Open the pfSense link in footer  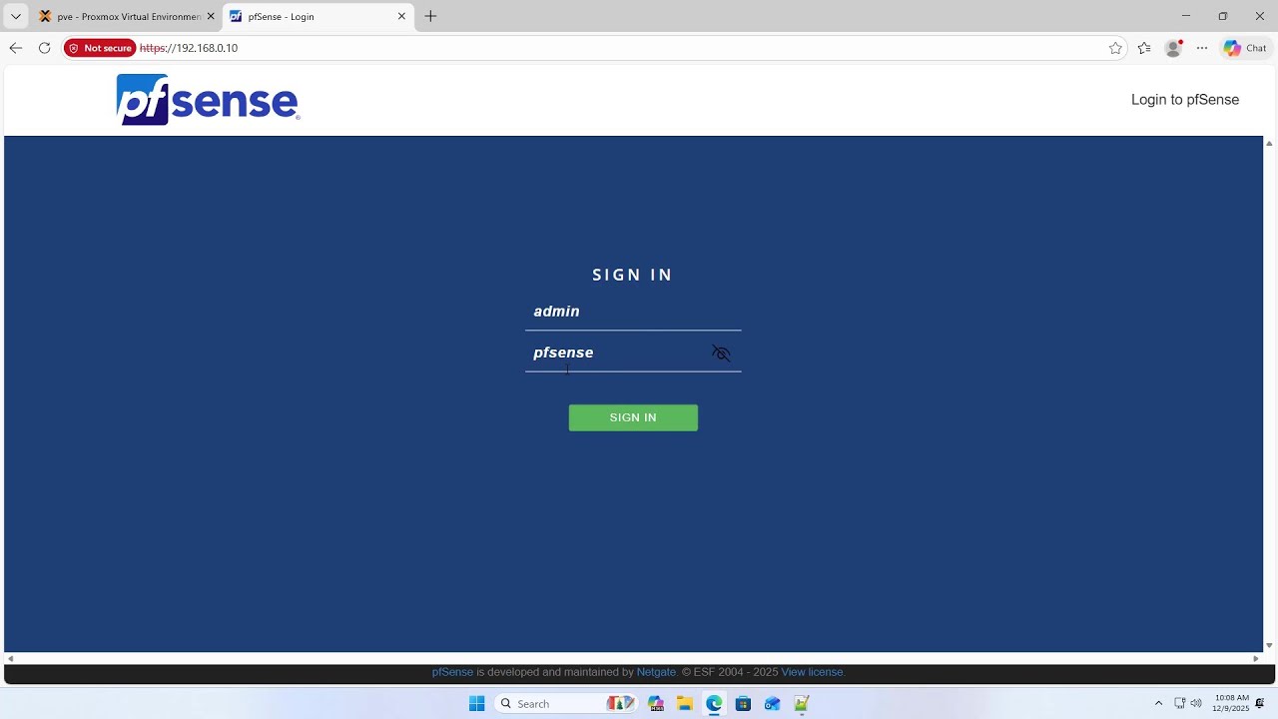tap(452, 672)
